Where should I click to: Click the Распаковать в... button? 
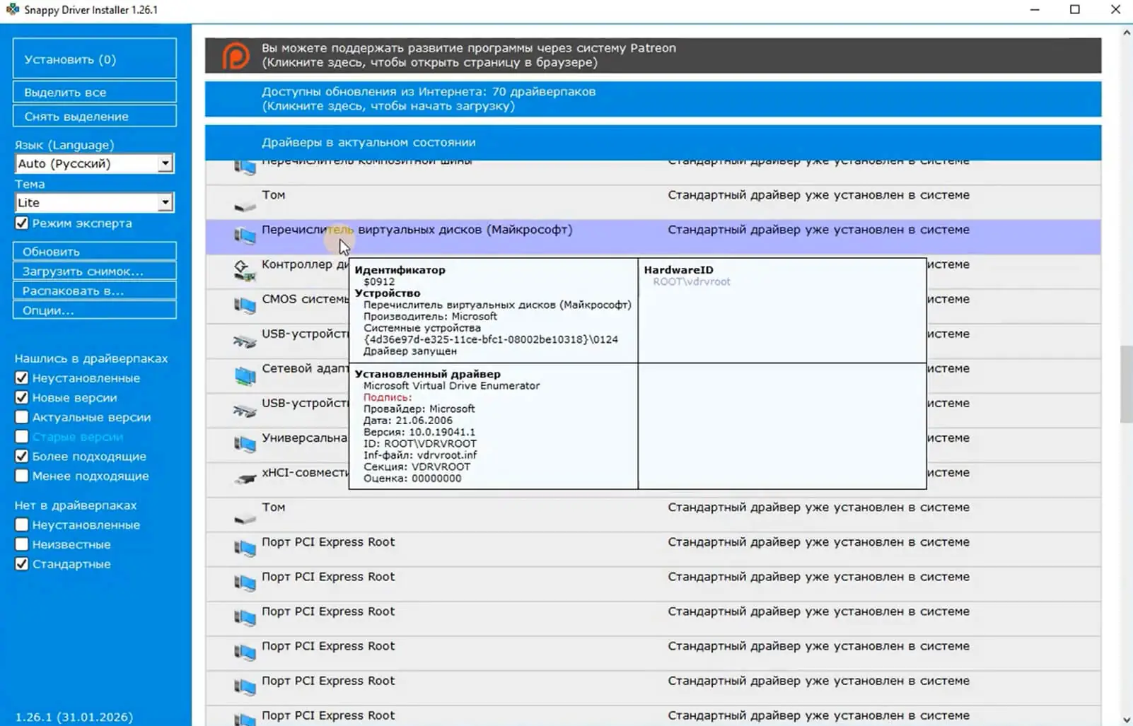coord(94,291)
